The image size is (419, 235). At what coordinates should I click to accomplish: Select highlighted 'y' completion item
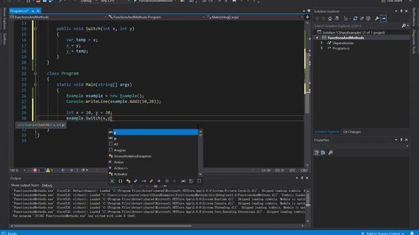(153, 132)
